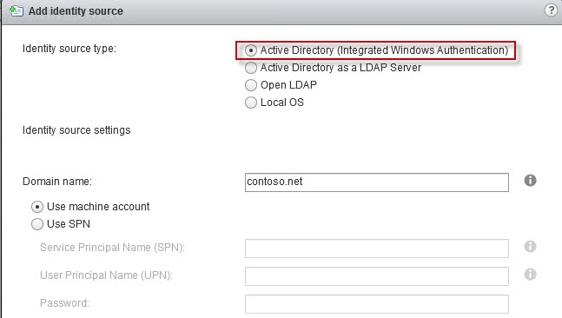
Task: Click the User Principal Name (UPN) label
Action: [x=106, y=275]
